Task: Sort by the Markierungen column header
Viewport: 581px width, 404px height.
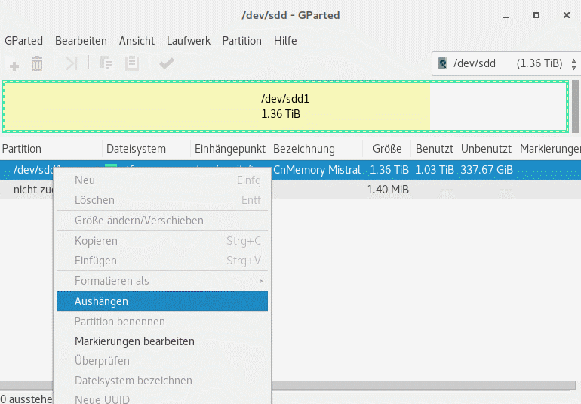Action: (x=549, y=149)
